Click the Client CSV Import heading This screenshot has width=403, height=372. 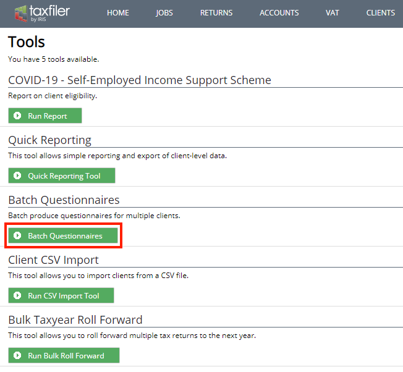[x=53, y=260]
